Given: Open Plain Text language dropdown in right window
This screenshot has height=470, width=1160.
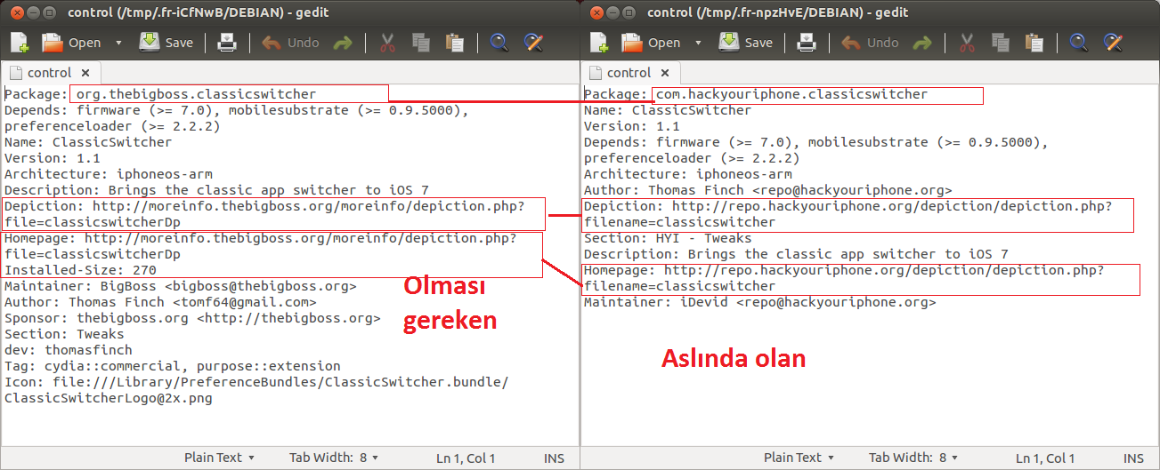Looking at the screenshot, I should [x=799, y=458].
